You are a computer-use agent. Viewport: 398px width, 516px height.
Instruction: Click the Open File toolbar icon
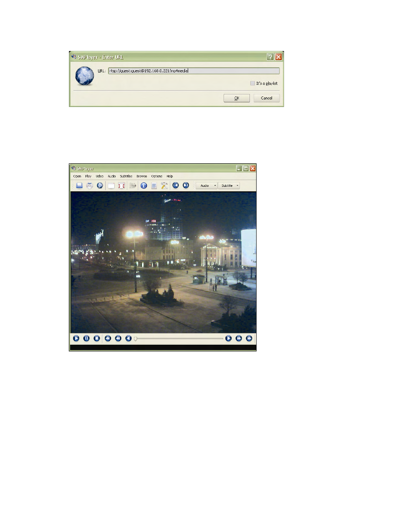(x=79, y=186)
